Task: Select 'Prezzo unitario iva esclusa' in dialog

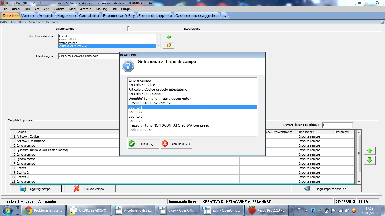Action: click(192, 103)
